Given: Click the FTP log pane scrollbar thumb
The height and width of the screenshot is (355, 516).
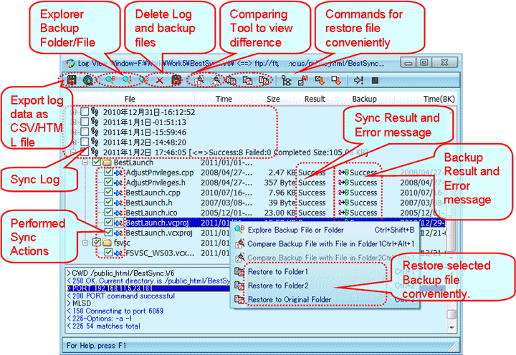Looking at the screenshot, I should (x=451, y=314).
